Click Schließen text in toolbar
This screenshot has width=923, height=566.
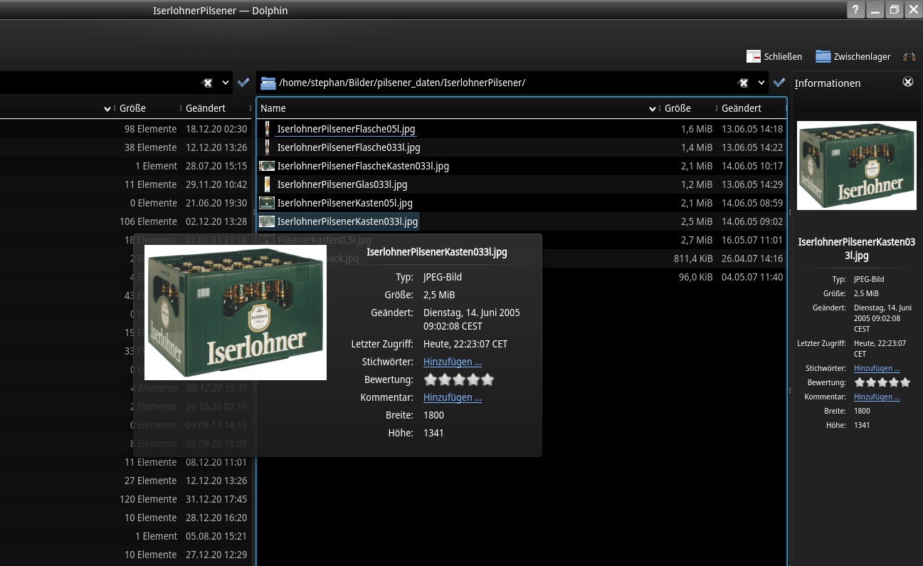783,57
